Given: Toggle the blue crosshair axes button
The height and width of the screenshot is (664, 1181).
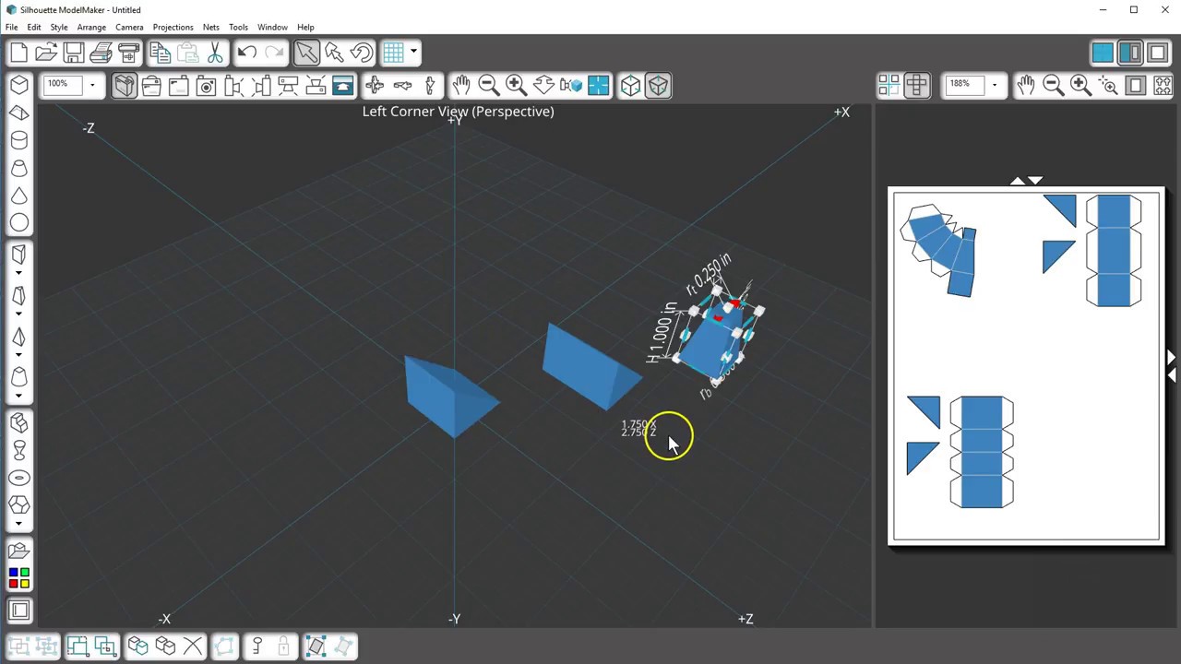Looking at the screenshot, I should [598, 86].
